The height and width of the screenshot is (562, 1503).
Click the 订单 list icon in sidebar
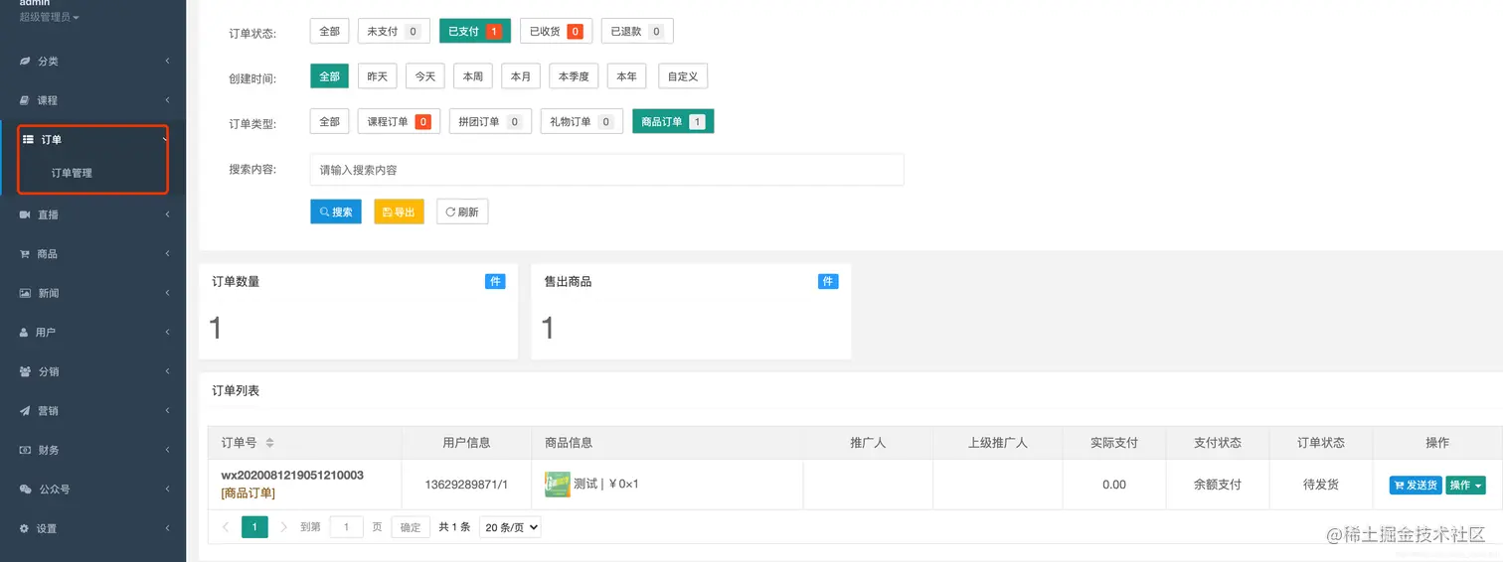pyautogui.click(x=28, y=140)
